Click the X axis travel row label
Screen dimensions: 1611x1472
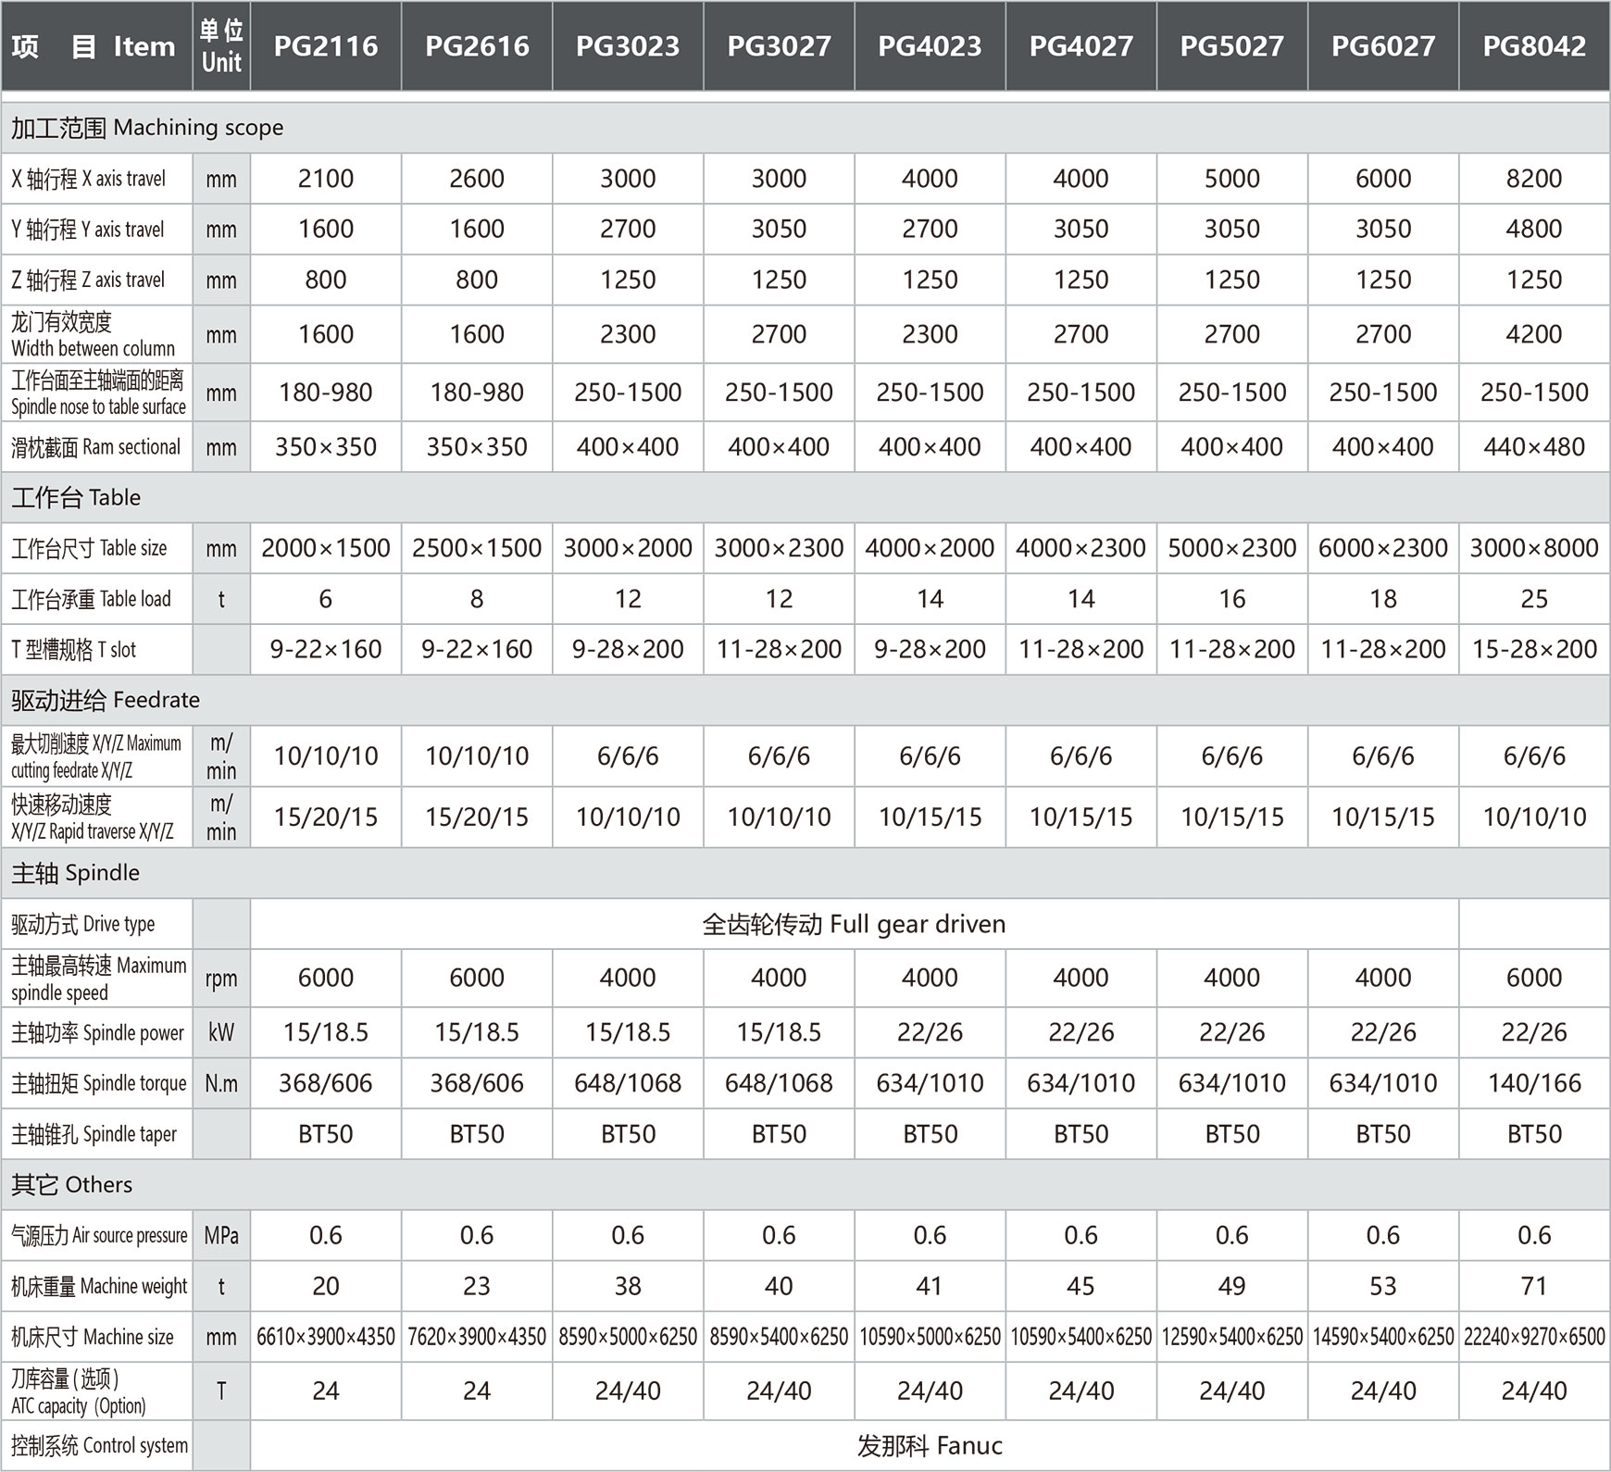pyautogui.click(x=89, y=179)
